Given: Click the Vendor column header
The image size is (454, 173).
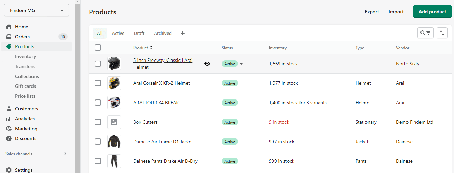Looking at the screenshot, I should tap(402, 48).
